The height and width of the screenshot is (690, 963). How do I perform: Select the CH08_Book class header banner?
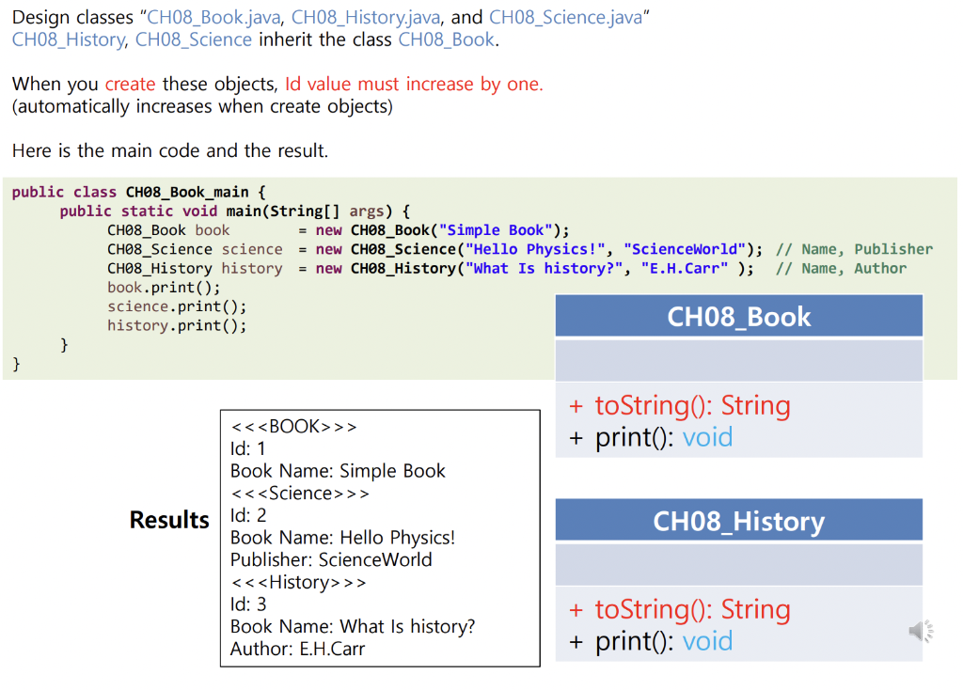[x=738, y=316]
